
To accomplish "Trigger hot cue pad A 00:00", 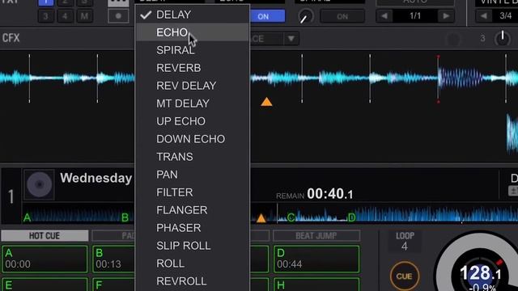I will [45, 259].
